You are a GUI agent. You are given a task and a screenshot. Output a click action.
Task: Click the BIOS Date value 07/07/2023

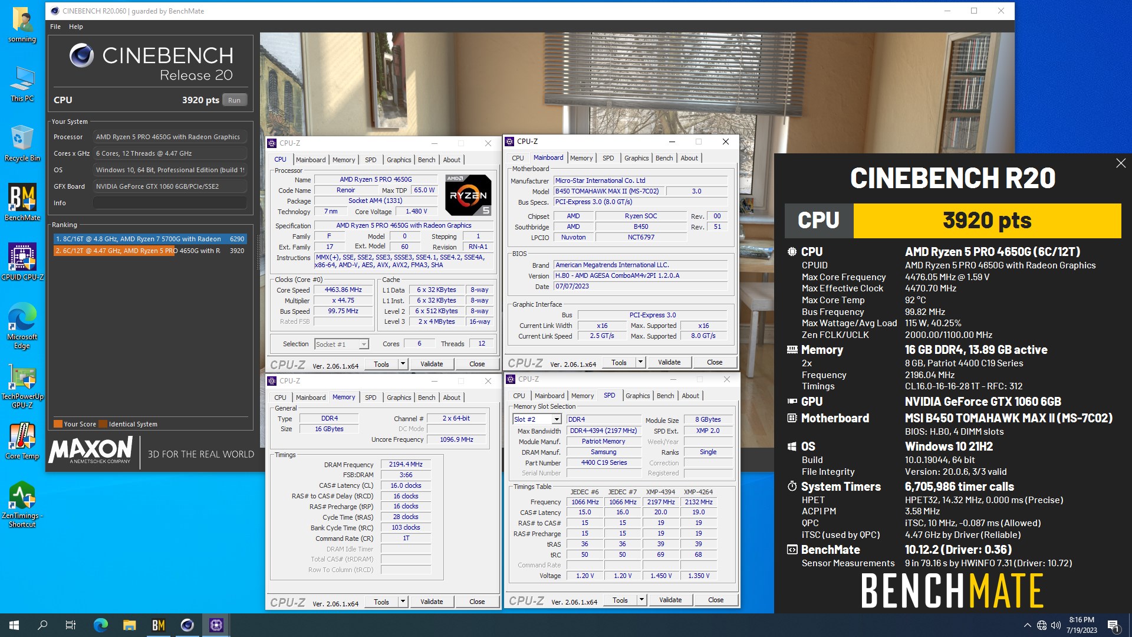(x=640, y=287)
